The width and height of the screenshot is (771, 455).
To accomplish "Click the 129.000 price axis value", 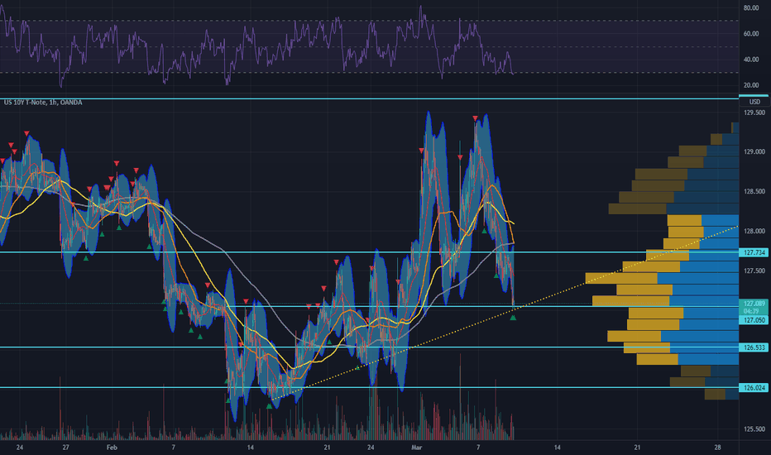I will click(754, 152).
